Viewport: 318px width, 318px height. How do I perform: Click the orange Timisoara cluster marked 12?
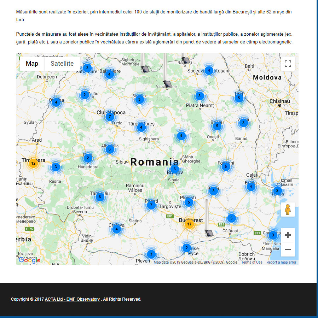point(33,163)
